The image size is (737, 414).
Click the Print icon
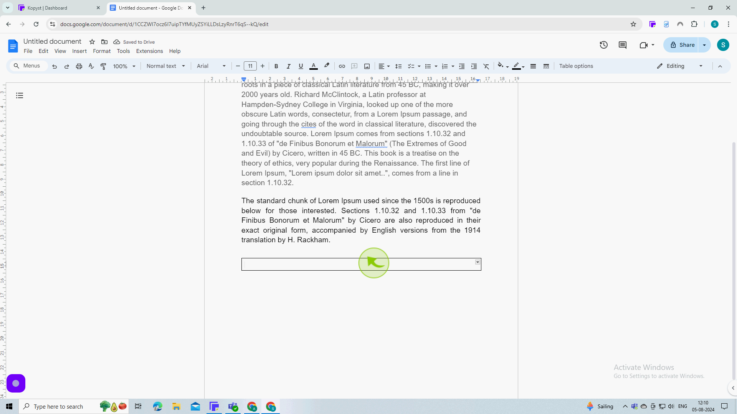pos(79,66)
